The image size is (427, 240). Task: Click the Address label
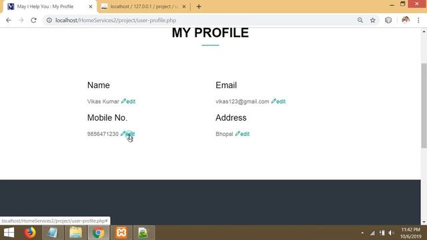(x=231, y=117)
